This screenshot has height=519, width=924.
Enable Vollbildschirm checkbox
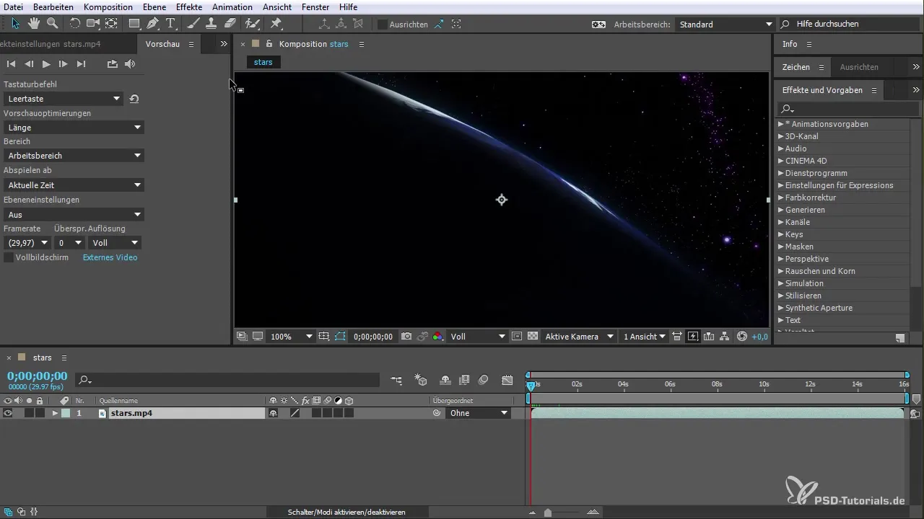9,257
